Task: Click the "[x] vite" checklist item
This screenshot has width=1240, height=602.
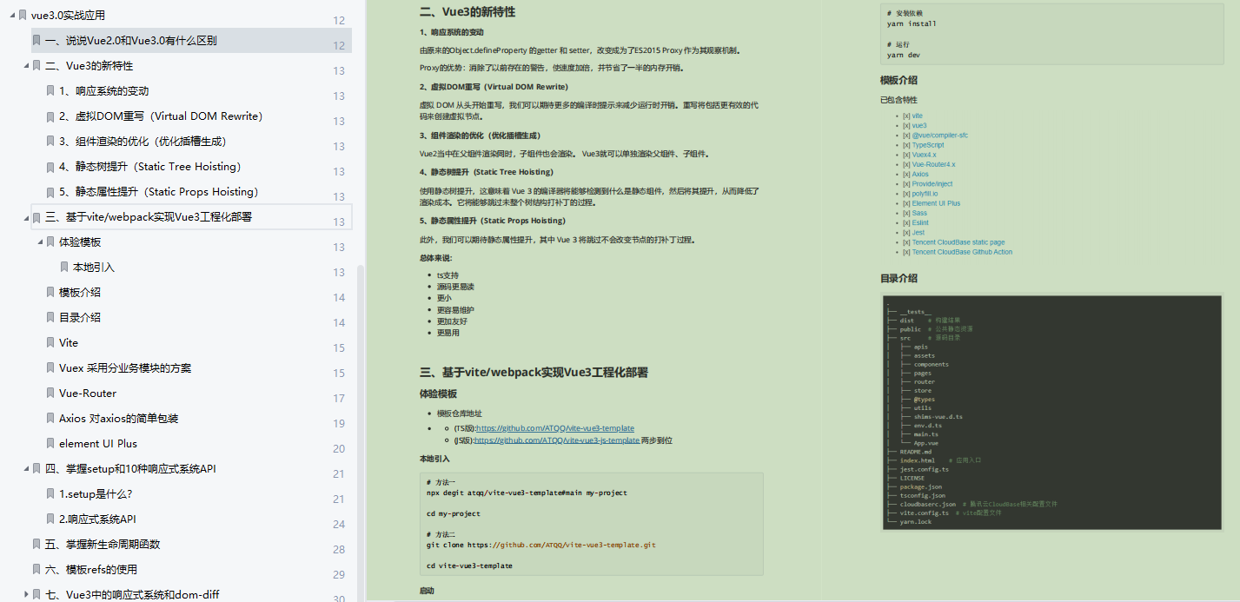Action: [x=912, y=115]
